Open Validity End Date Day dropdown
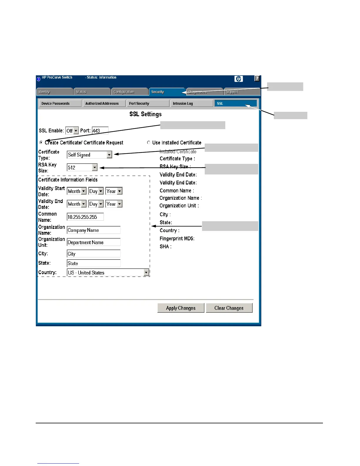 pyautogui.click(x=96, y=204)
